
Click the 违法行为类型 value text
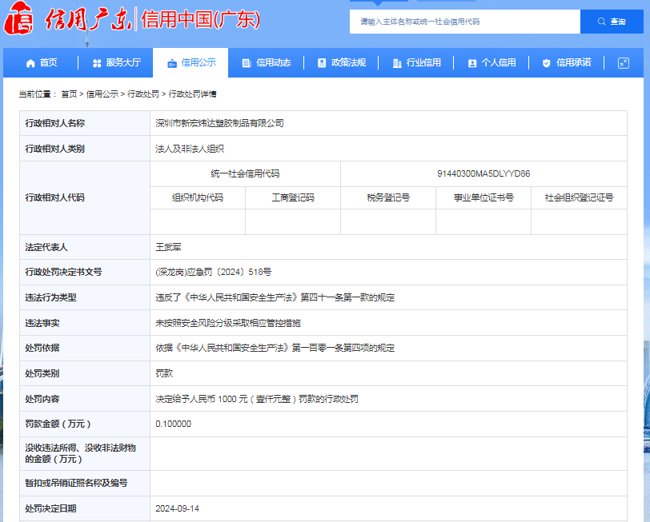point(275,297)
